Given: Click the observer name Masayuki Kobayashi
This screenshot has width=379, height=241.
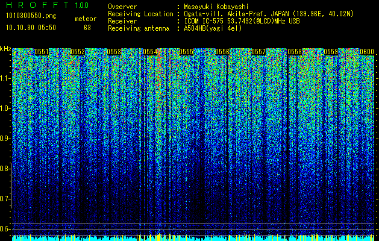Looking at the screenshot, I should tap(216, 7).
